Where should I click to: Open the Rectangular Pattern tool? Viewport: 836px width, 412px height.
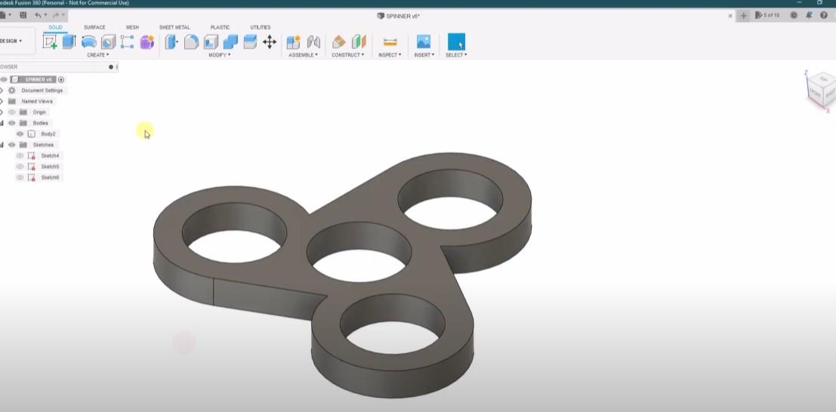point(127,42)
